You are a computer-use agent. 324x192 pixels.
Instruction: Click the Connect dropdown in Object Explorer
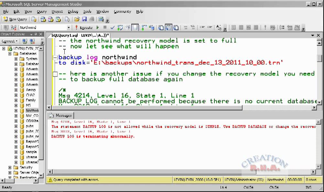(9, 41)
